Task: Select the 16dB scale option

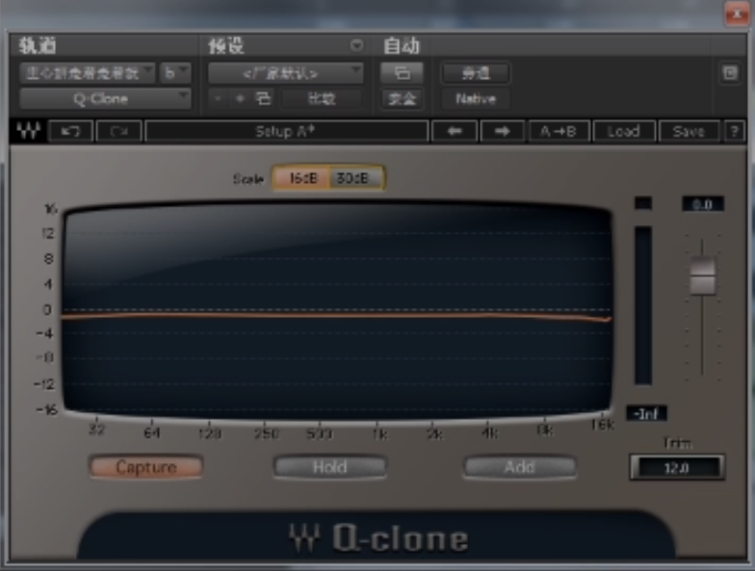Action: 302,178
